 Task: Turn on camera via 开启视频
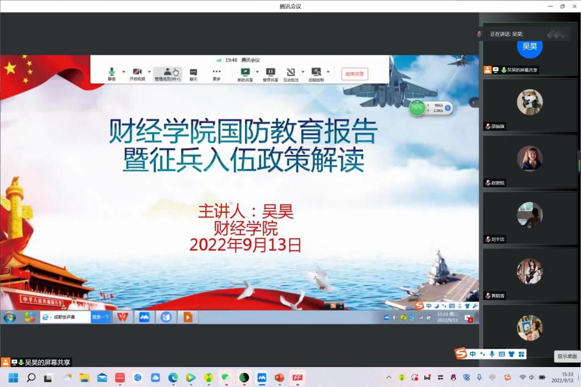coord(137,73)
